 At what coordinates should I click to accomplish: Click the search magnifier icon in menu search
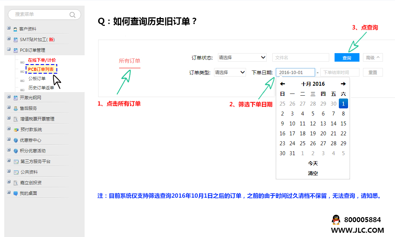(72, 15)
